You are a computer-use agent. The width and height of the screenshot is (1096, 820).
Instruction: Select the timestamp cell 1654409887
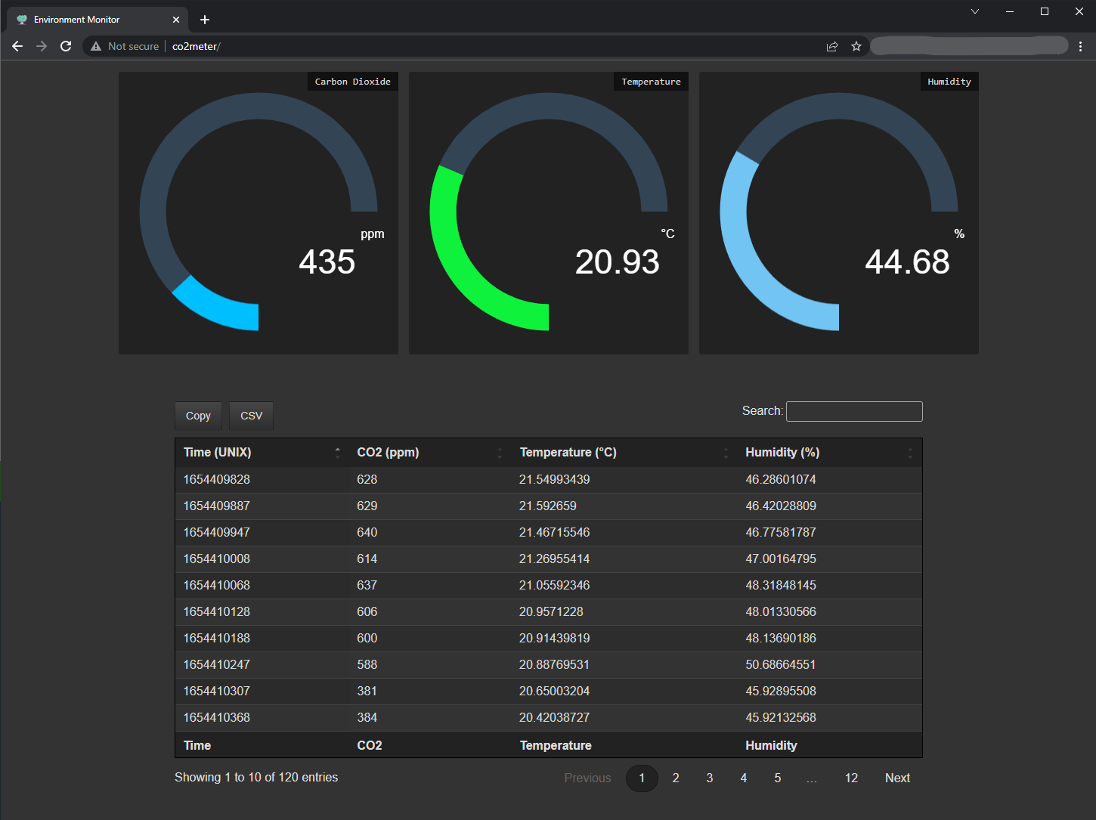217,506
